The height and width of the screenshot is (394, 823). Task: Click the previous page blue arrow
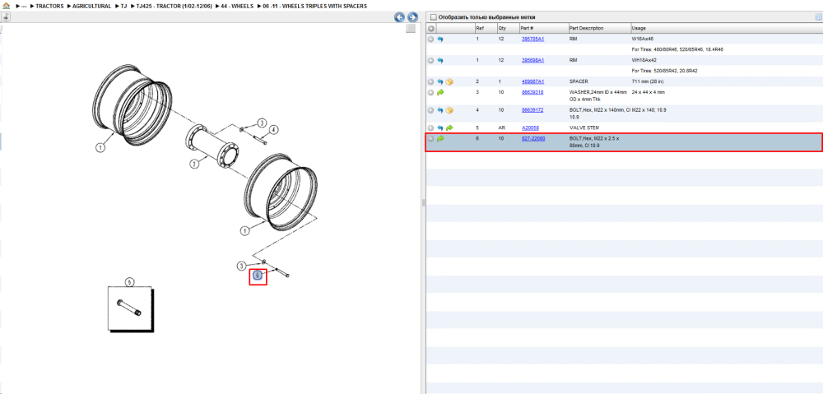point(399,17)
